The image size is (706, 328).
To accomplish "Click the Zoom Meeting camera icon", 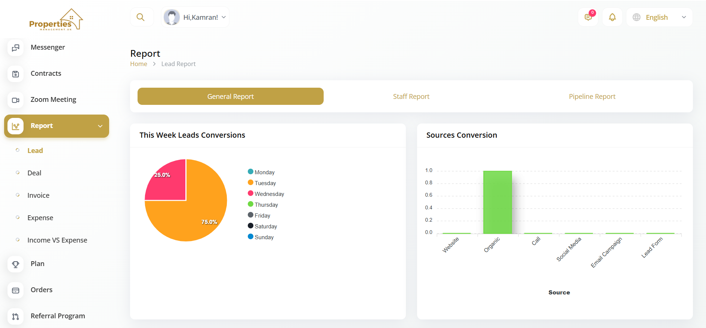I will click(16, 100).
